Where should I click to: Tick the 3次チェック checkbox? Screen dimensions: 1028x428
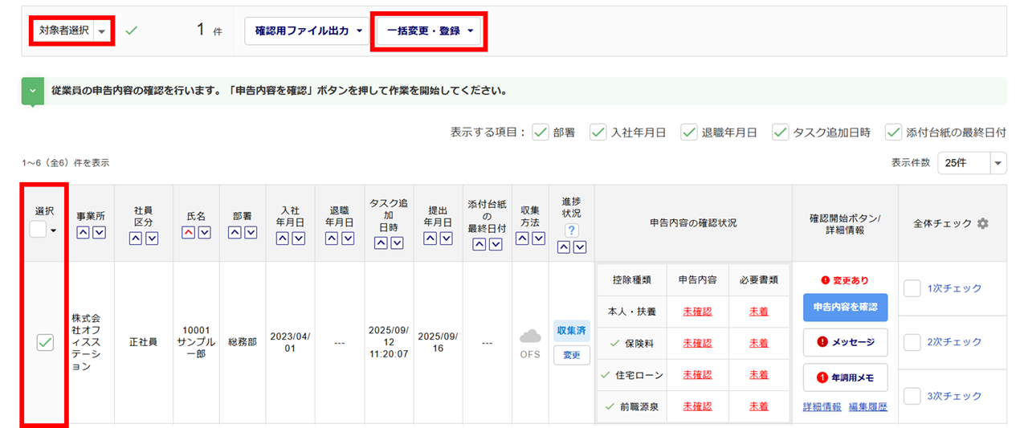912,396
